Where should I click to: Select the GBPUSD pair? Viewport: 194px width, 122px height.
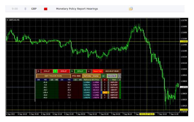point(114,82)
